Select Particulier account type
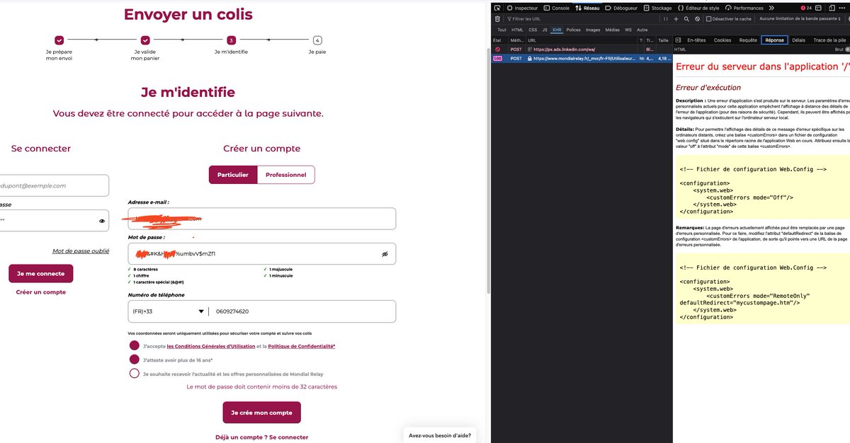Viewport: 850px width, 443px height. [x=233, y=175]
